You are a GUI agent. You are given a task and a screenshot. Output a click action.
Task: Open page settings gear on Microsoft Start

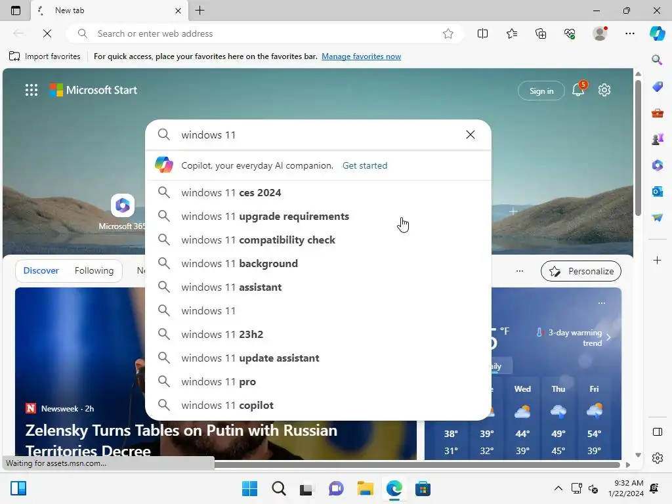click(x=604, y=90)
